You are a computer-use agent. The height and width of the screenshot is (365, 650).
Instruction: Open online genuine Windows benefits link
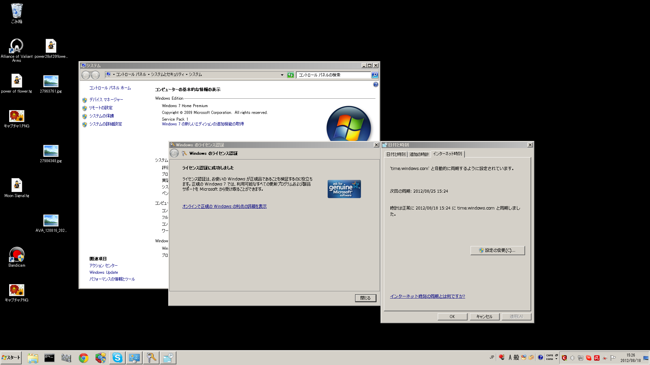[x=224, y=206]
